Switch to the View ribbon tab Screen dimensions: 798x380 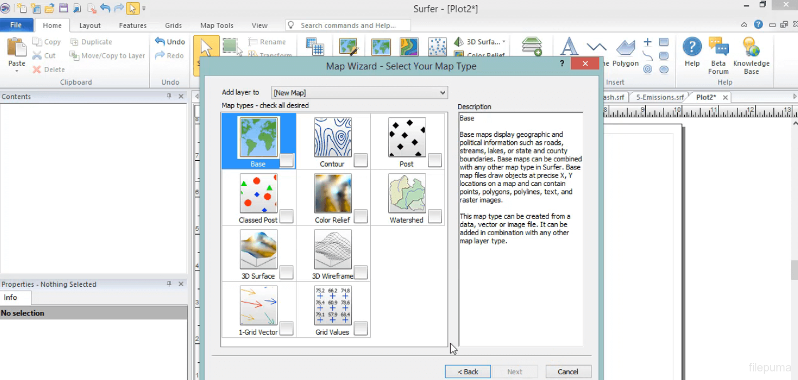coord(260,25)
